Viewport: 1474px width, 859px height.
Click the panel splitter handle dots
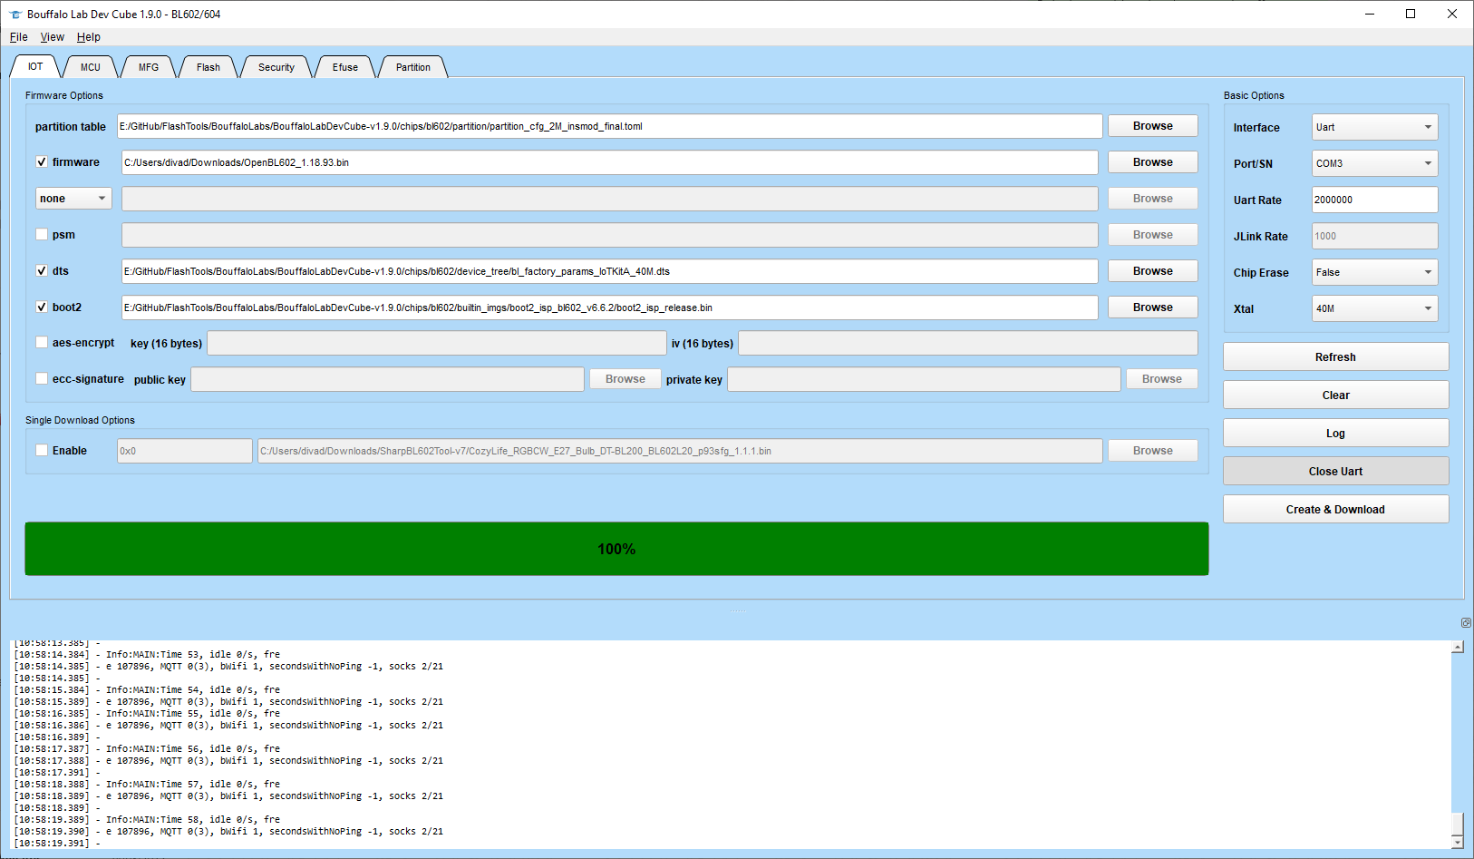coord(737,610)
